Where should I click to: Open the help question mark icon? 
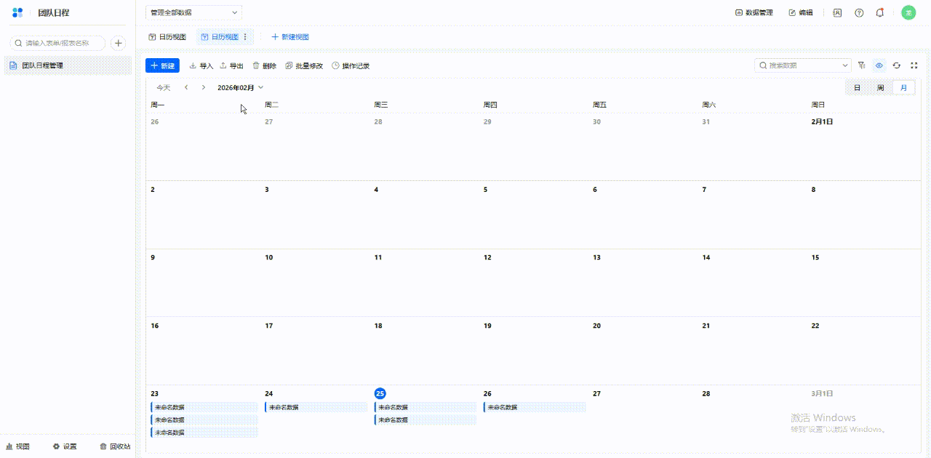point(859,12)
